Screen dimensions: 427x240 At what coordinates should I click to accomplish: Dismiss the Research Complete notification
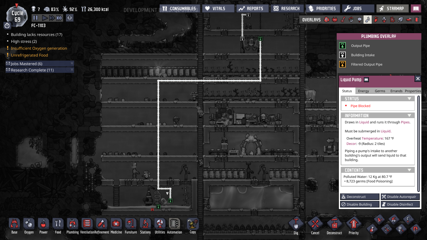coord(72,70)
